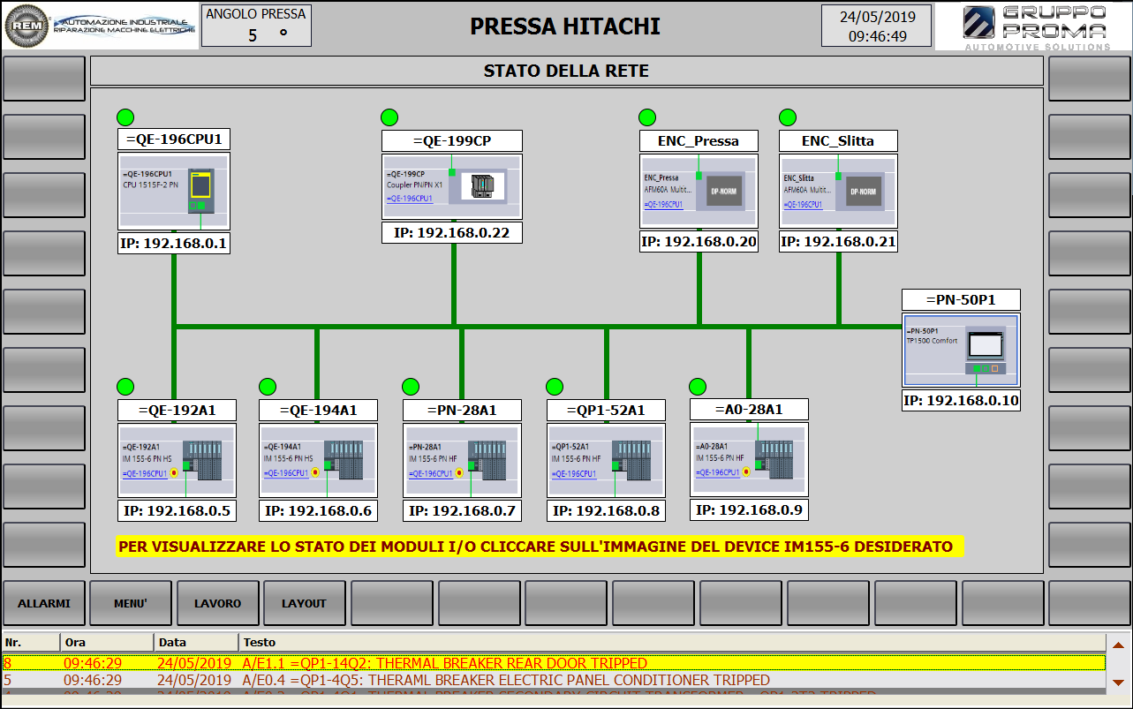Image resolution: width=1133 pixels, height=709 pixels.
Task: Click the date and time display
Action: point(876,26)
